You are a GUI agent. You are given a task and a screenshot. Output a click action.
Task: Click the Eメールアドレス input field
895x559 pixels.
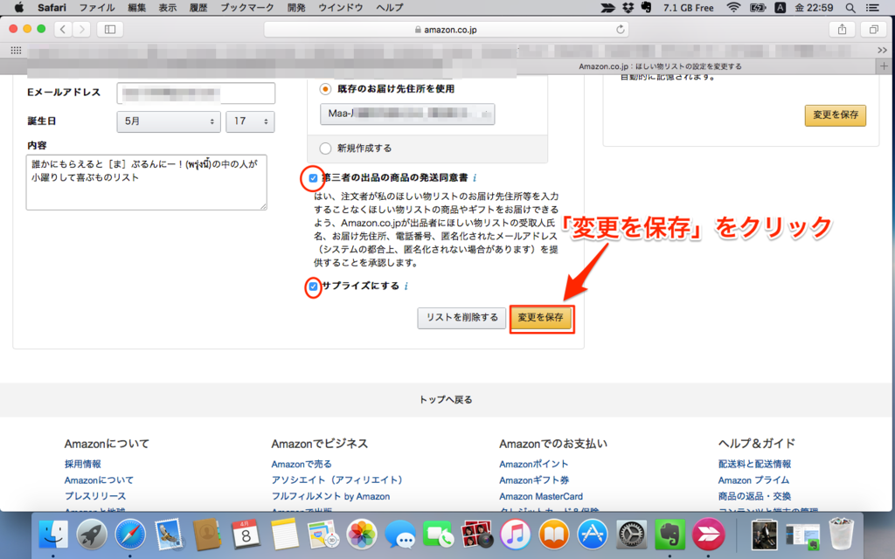[x=196, y=93]
